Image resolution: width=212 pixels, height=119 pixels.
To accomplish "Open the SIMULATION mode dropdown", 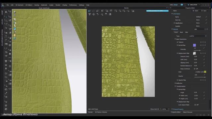I will [193, 5].
